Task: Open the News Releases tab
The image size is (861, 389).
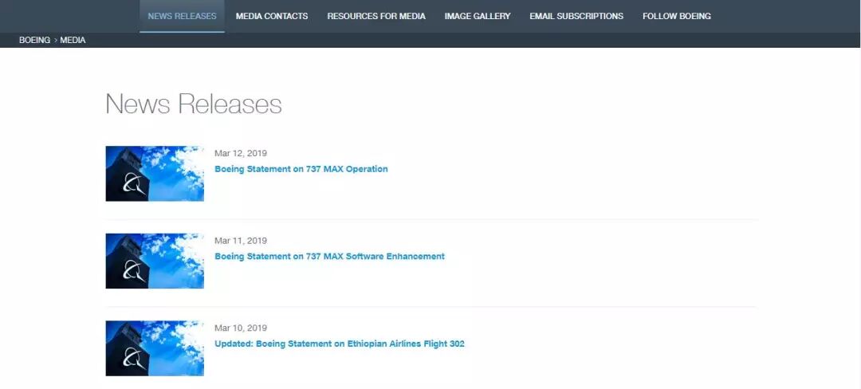Action: [x=182, y=16]
